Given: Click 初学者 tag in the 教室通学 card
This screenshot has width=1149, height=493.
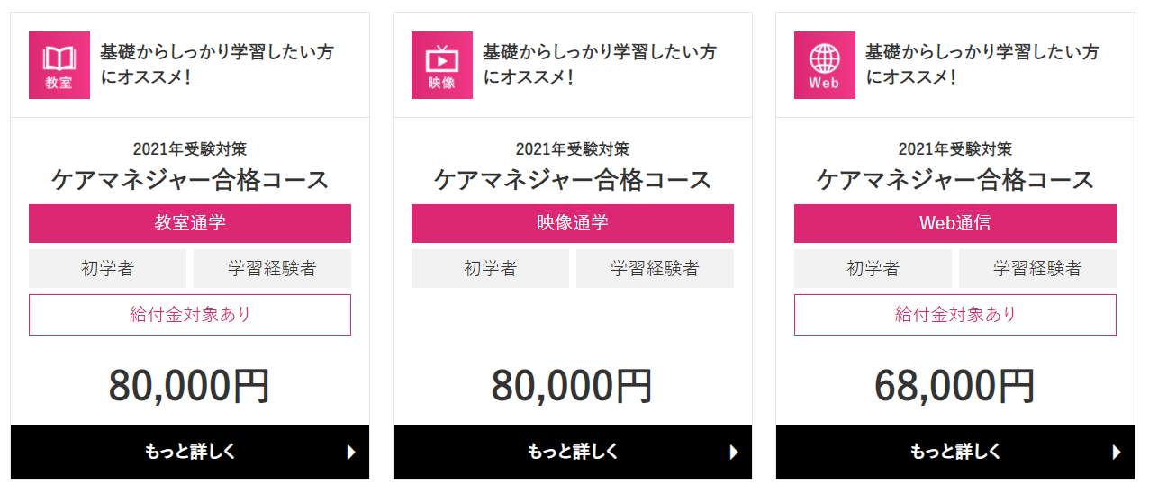Looking at the screenshot, I should pyautogui.click(x=108, y=268).
